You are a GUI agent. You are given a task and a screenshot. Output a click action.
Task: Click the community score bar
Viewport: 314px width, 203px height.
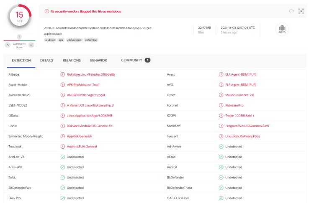19,41
